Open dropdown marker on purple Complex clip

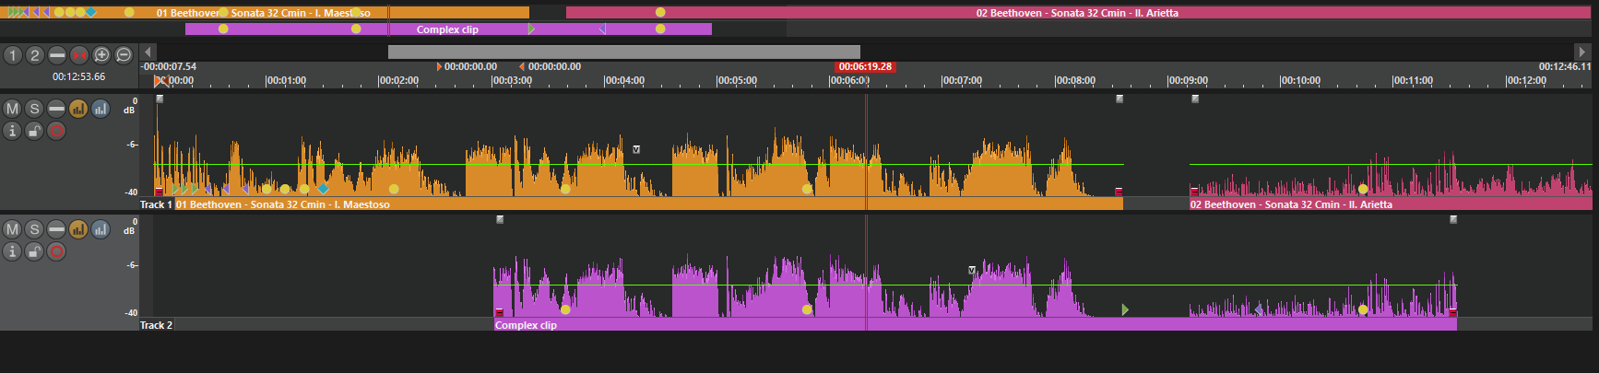click(x=972, y=270)
